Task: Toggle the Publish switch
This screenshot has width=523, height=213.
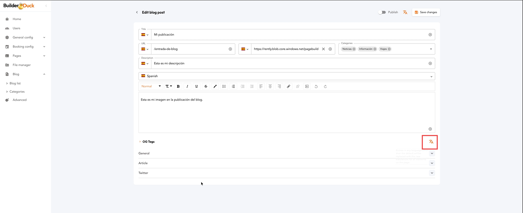Action: (x=382, y=12)
